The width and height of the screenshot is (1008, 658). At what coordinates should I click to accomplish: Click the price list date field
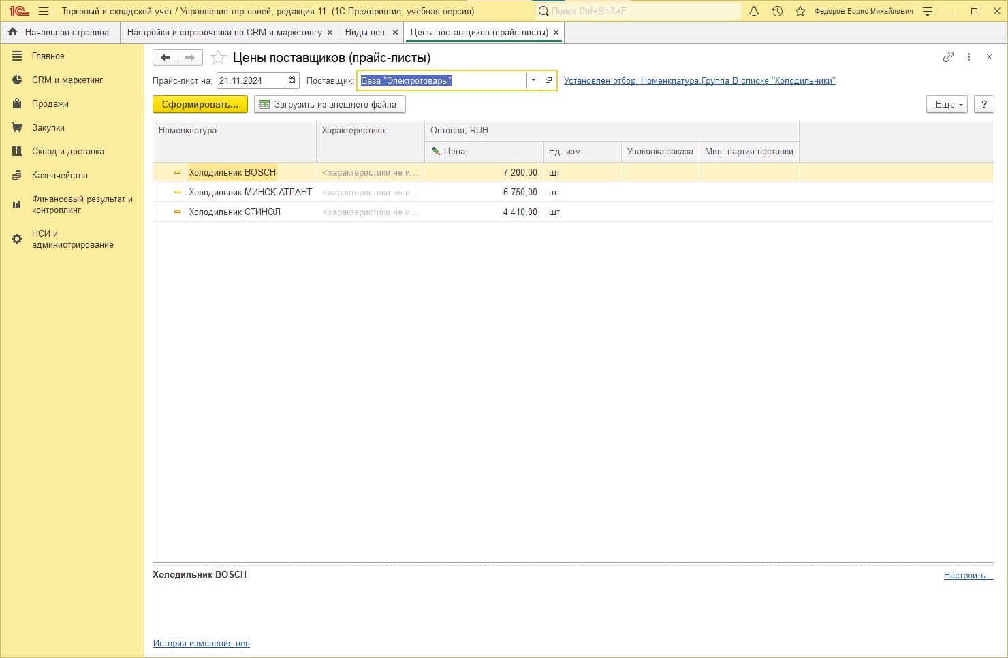click(251, 80)
